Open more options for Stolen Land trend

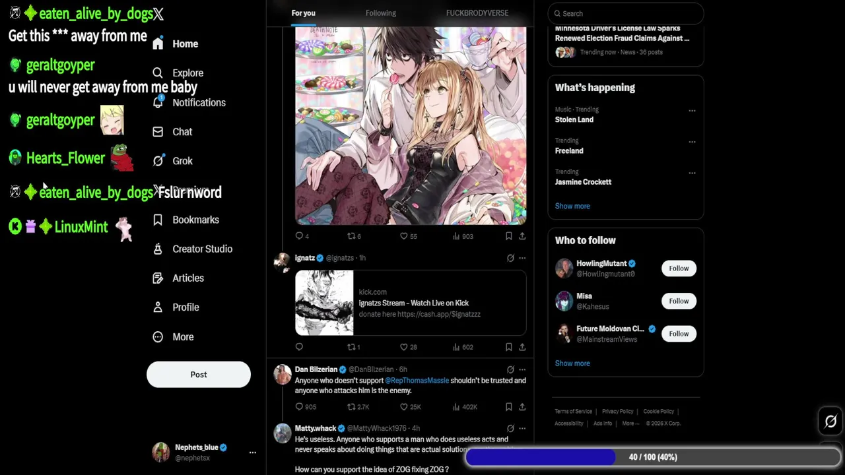click(692, 111)
